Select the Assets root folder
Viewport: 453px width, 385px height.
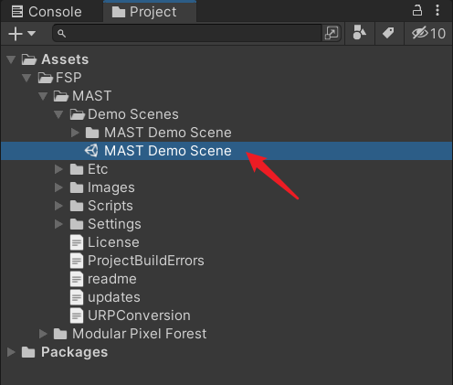click(x=65, y=59)
